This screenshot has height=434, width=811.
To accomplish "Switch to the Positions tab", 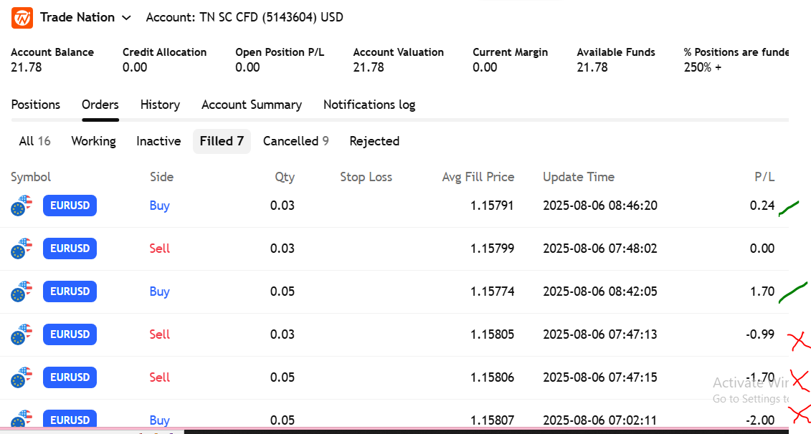I will [36, 105].
